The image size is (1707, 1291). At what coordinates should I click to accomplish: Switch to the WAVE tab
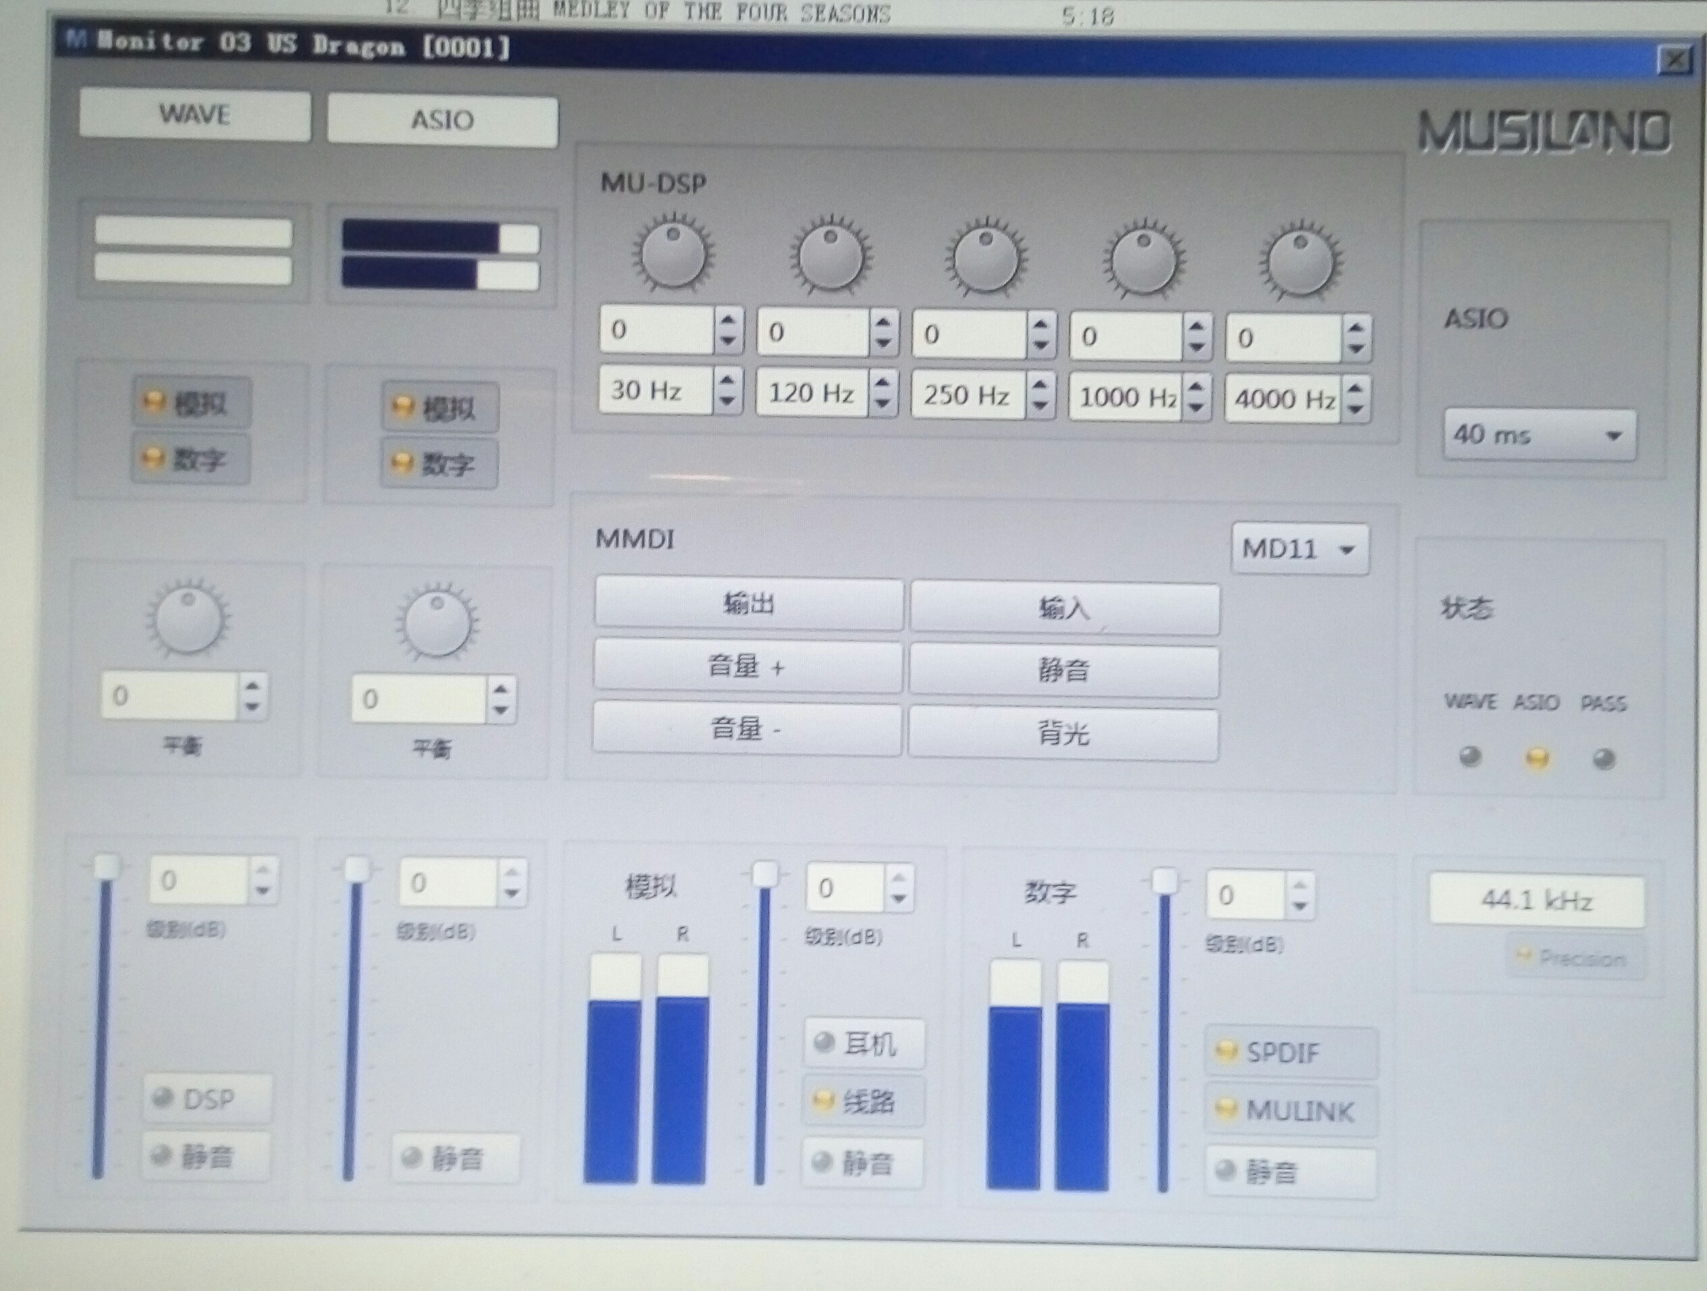coord(194,115)
